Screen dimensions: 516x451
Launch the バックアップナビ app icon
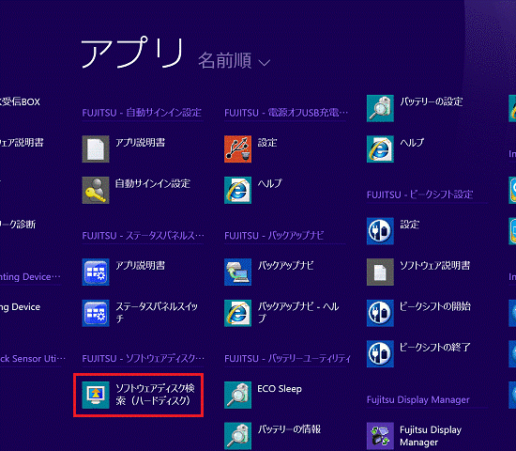(x=237, y=272)
